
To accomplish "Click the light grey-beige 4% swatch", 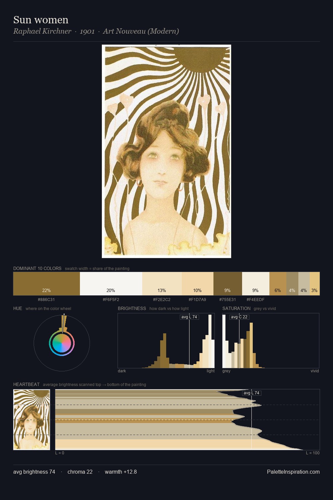I will tap(304, 284).
